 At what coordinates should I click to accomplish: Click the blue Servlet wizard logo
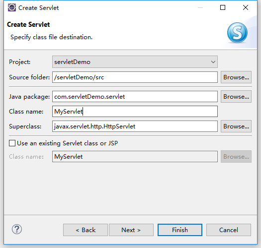(x=237, y=33)
